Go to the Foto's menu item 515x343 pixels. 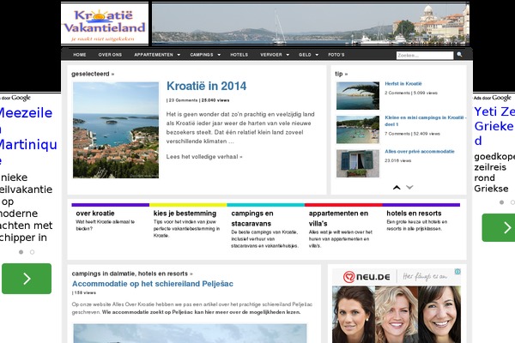pos(336,55)
